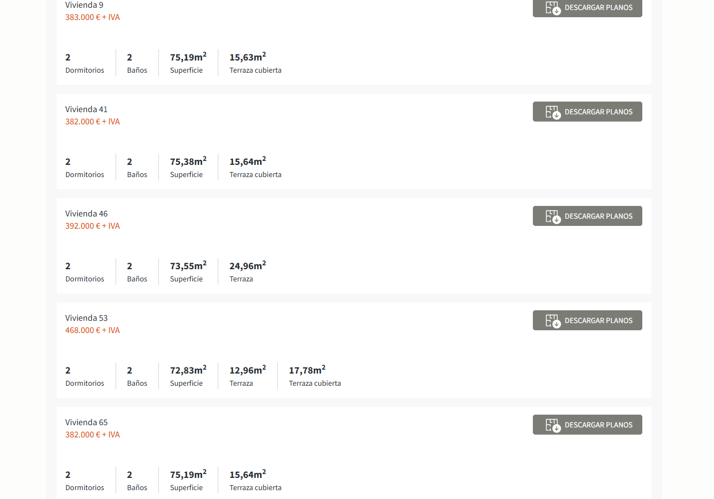The height and width of the screenshot is (499, 714).
Task: Select the 468.000 € + IVA price
Action: click(92, 330)
